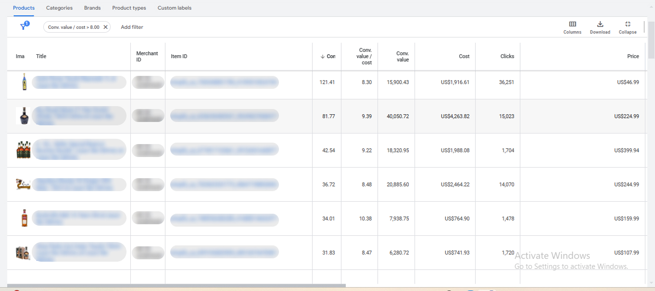Viewport: 655px width, 291px height.
Task: Download the products report
Action: pyautogui.click(x=600, y=27)
